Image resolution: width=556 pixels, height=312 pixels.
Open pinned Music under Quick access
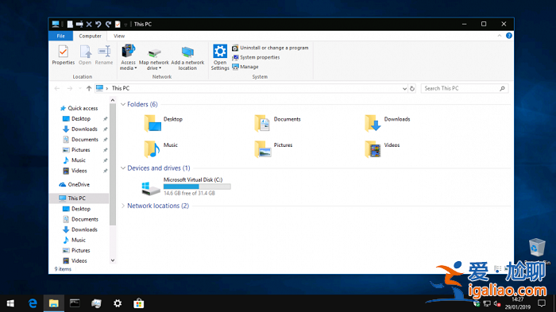click(79, 160)
